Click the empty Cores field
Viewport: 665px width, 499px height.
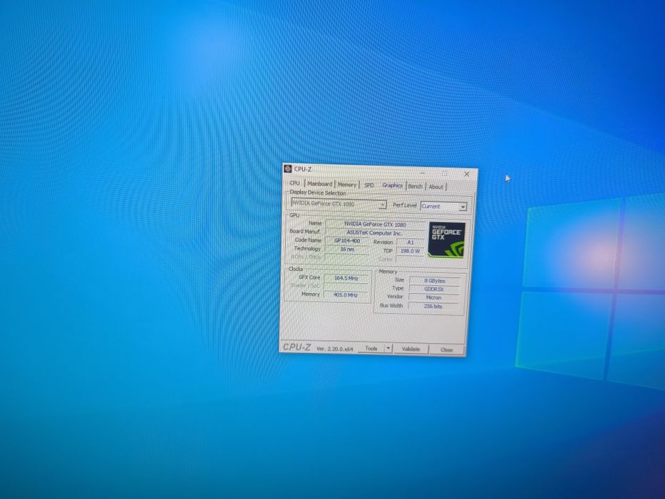tap(410, 259)
